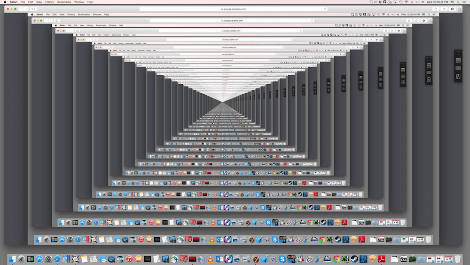Open Adobe Acrobat in the outermost Dock
The height and width of the screenshot is (265, 470).
[381, 259]
